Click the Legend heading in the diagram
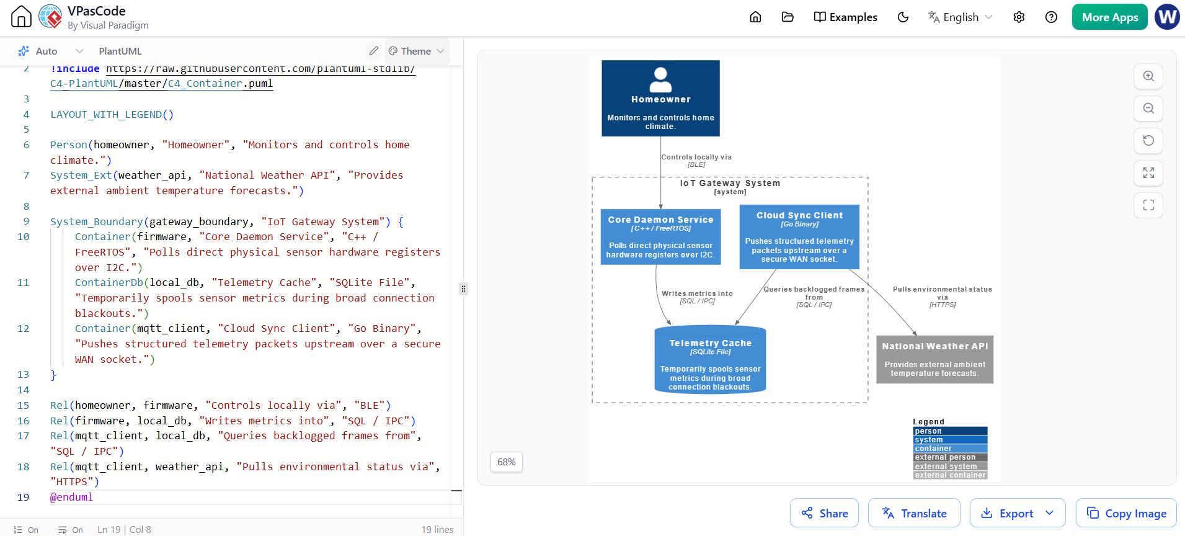The height and width of the screenshot is (536, 1185). (x=928, y=422)
